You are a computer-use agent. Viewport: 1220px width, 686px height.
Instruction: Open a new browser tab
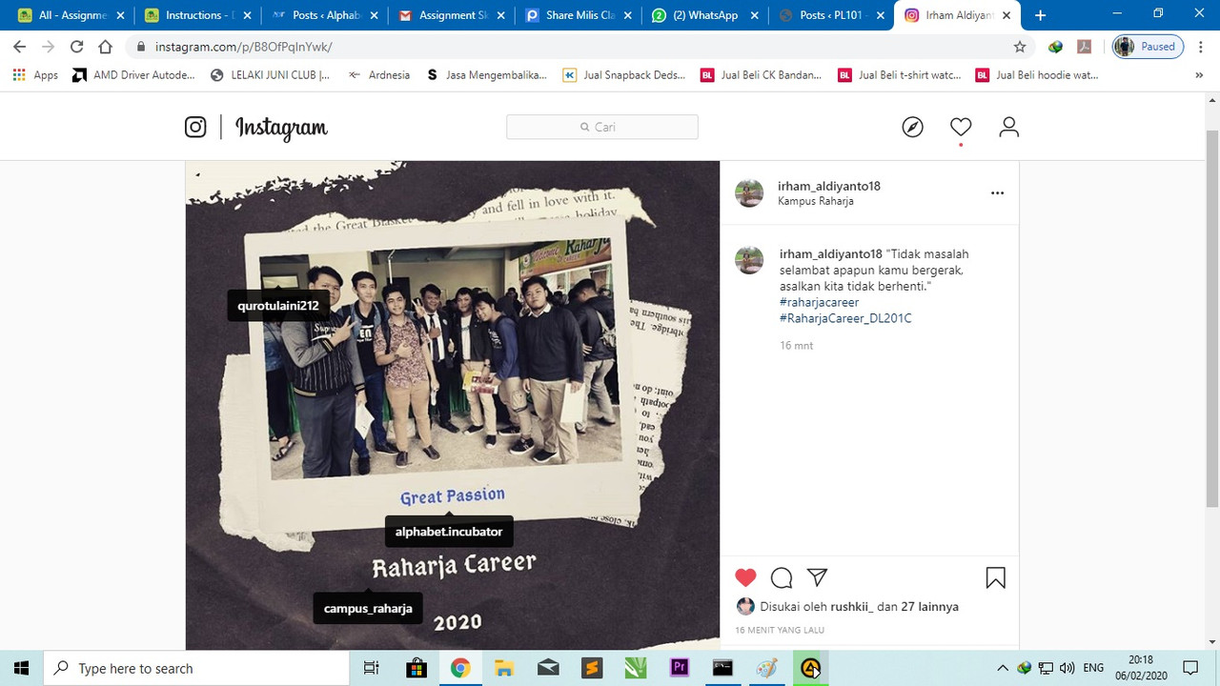tap(1040, 15)
